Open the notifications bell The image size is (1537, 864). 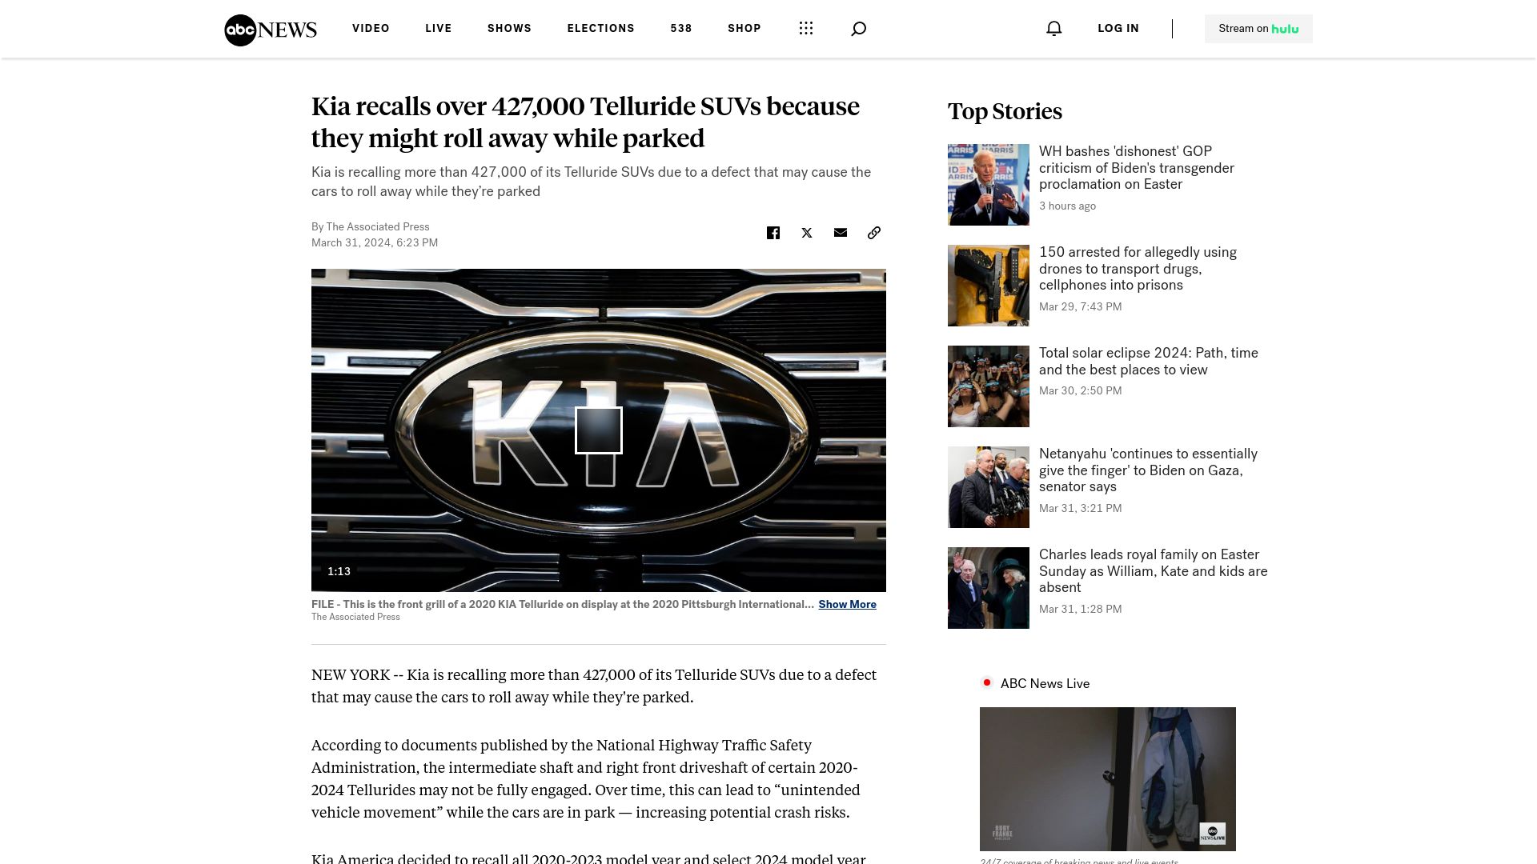1054,29
